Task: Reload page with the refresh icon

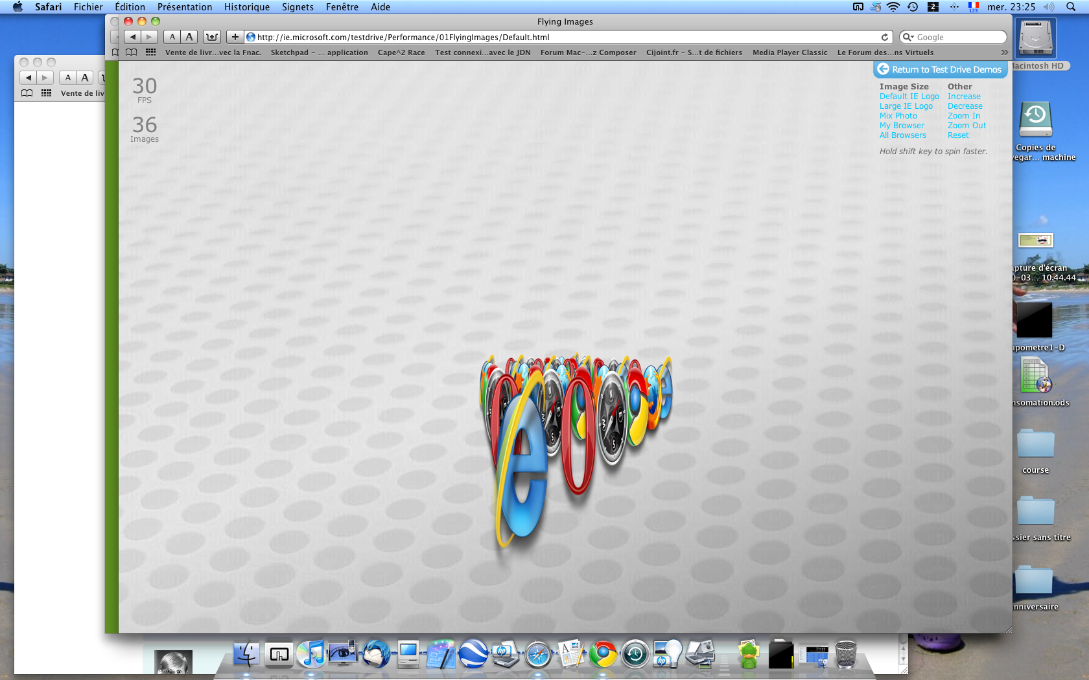Action: (x=885, y=37)
